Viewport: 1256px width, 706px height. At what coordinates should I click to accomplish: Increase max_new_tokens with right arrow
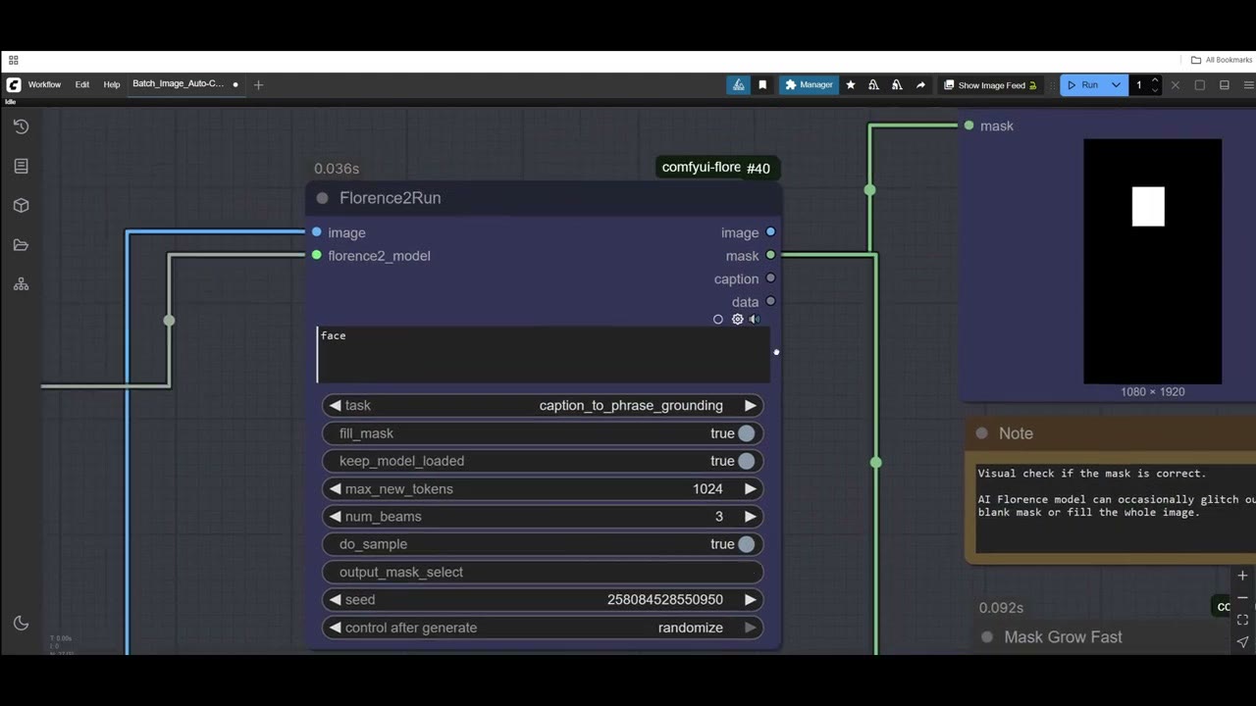pyautogui.click(x=750, y=488)
